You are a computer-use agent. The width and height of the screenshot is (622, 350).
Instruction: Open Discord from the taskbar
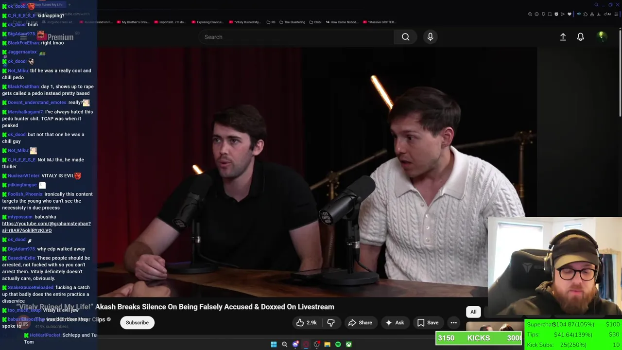click(295, 344)
